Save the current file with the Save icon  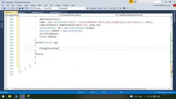coord(20,9)
